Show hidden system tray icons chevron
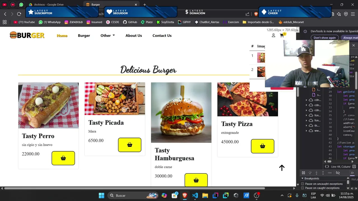This screenshot has height=201, width=358. pyautogui.click(x=282, y=195)
